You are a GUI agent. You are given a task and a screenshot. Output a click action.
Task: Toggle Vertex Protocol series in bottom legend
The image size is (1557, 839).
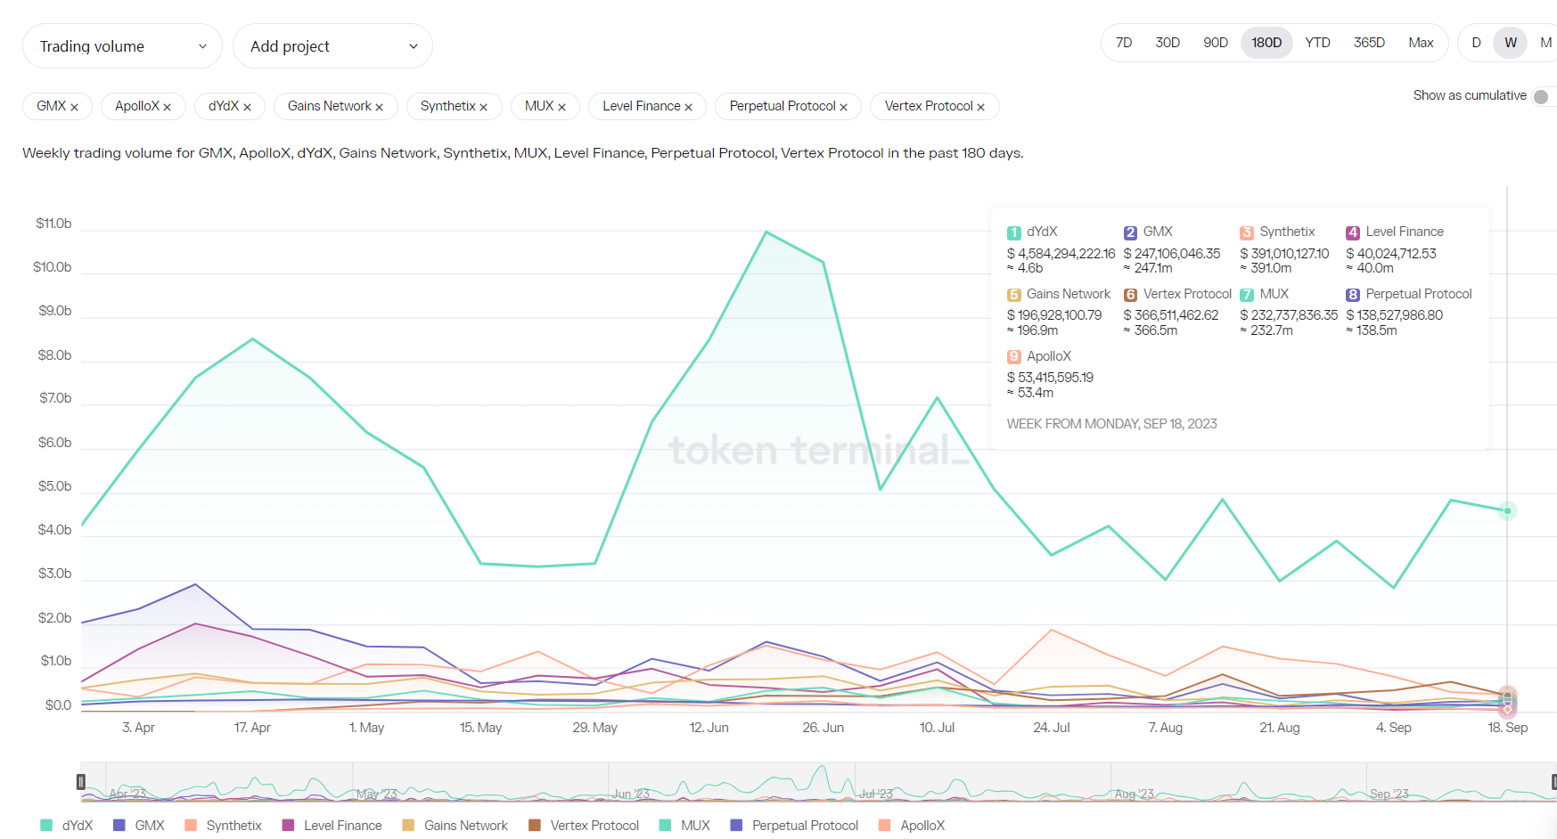[x=584, y=826]
